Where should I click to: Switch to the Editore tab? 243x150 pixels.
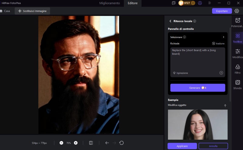[132, 3]
